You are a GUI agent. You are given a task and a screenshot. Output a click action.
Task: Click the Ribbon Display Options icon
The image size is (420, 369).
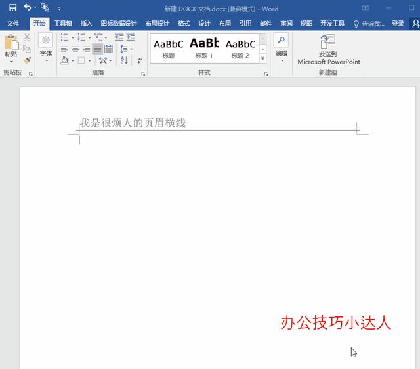click(x=366, y=8)
